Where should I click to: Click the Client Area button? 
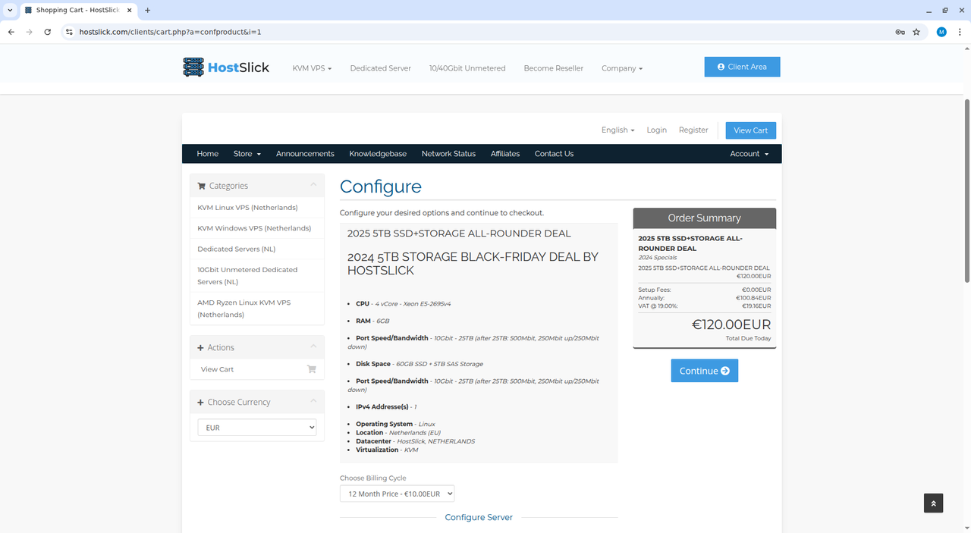click(x=742, y=67)
